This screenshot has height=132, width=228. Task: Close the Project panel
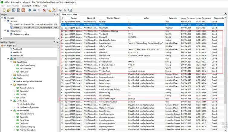pyautogui.click(x=58, y=14)
